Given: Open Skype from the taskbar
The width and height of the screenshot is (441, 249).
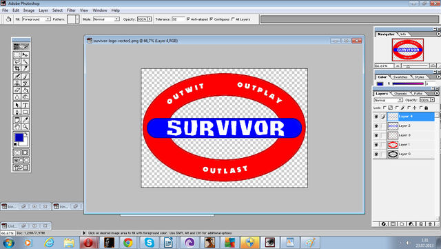Looking at the screenshot, I should coord(149,243).
